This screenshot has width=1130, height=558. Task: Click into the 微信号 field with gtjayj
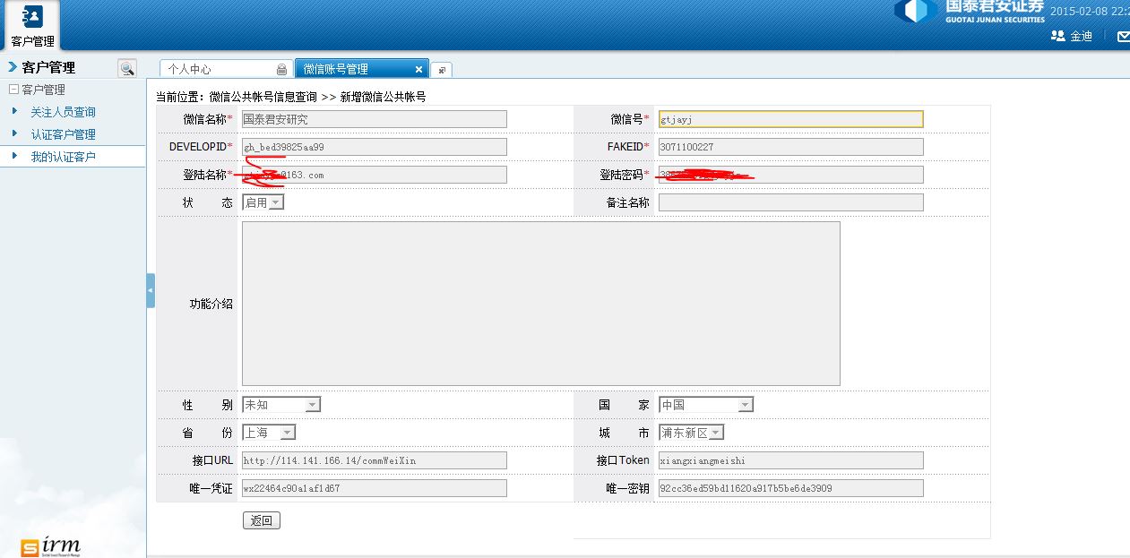click(x=790, y=119)
